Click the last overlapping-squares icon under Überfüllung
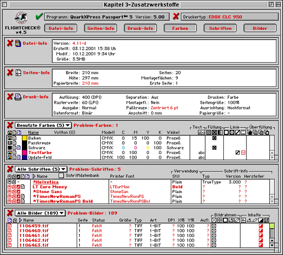 click(267, 132)
